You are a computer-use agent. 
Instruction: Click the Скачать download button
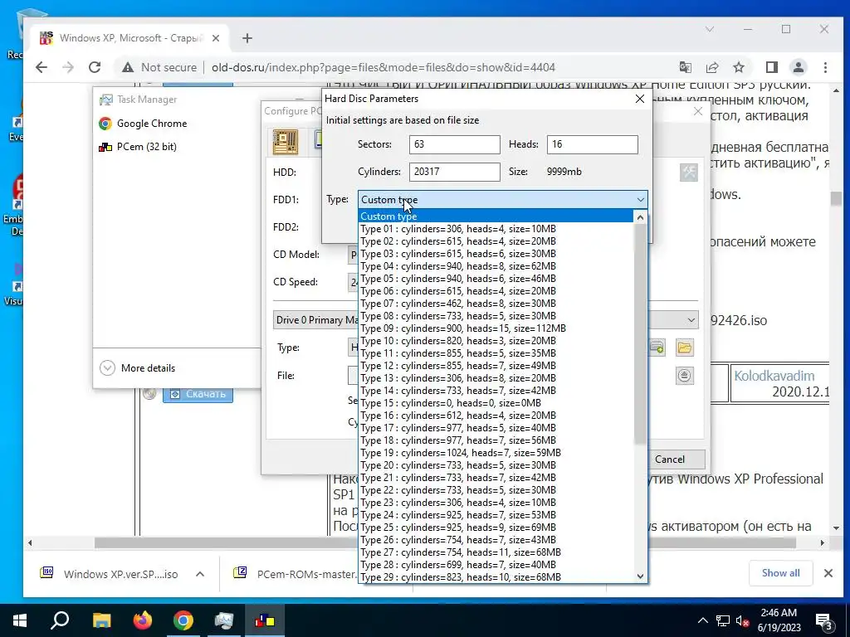[198, 394]
